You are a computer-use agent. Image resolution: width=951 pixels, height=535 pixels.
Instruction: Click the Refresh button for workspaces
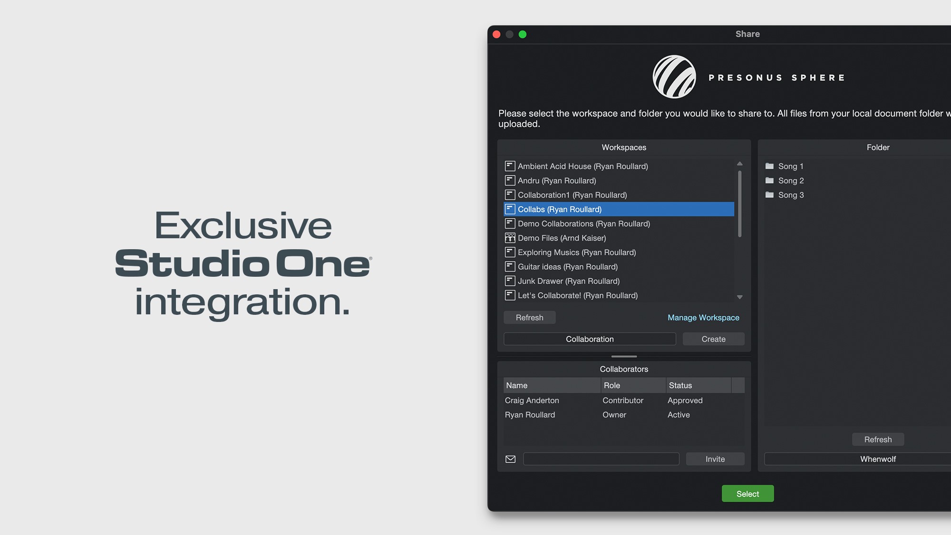[x=529, y=318]
